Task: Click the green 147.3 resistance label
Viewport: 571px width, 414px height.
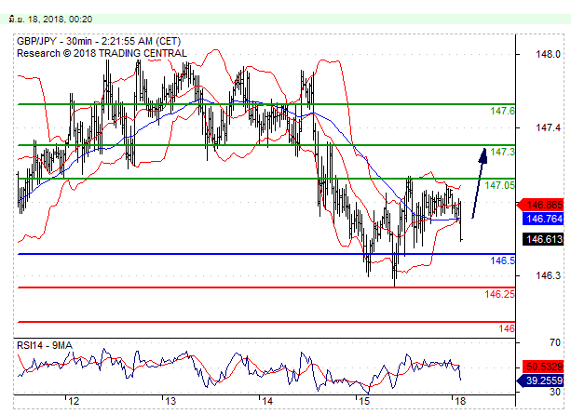Action: [502, 152]
